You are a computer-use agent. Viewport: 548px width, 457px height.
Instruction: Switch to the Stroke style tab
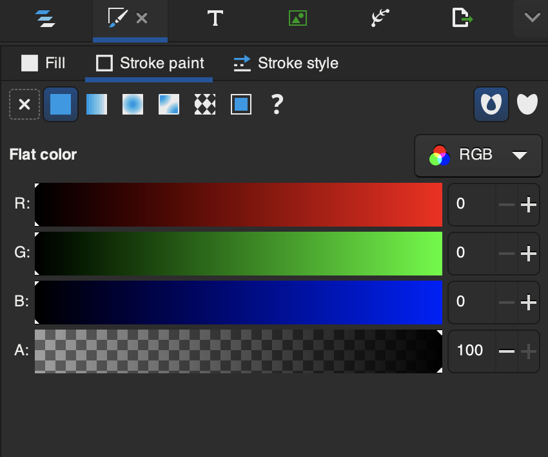point(286,63)
